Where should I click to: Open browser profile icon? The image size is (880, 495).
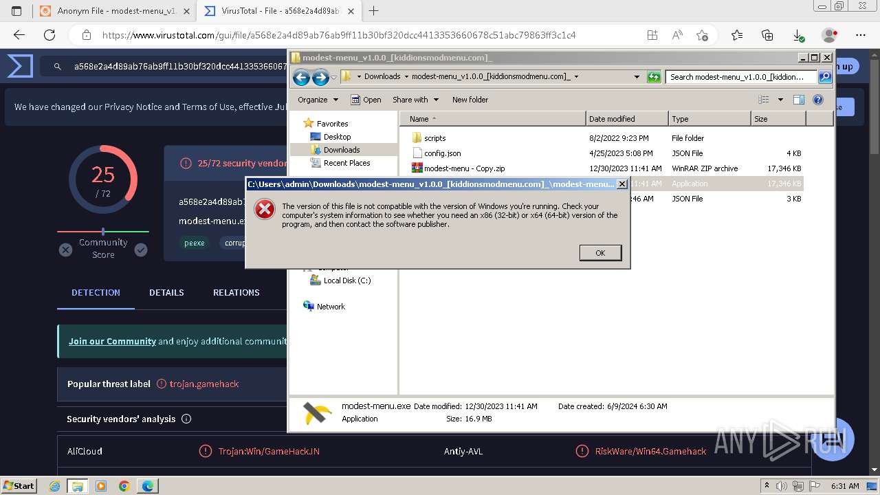[830, 35]
